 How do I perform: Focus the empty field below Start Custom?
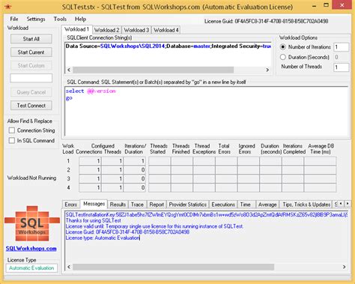[31, 78]
